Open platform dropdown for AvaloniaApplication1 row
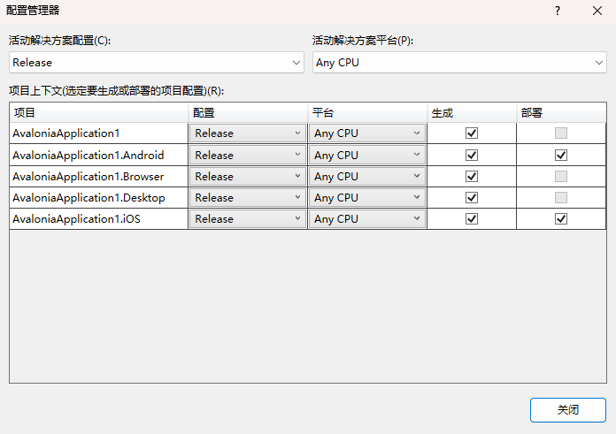This screenshot has width=616, height=434. [x=367, y=133]
